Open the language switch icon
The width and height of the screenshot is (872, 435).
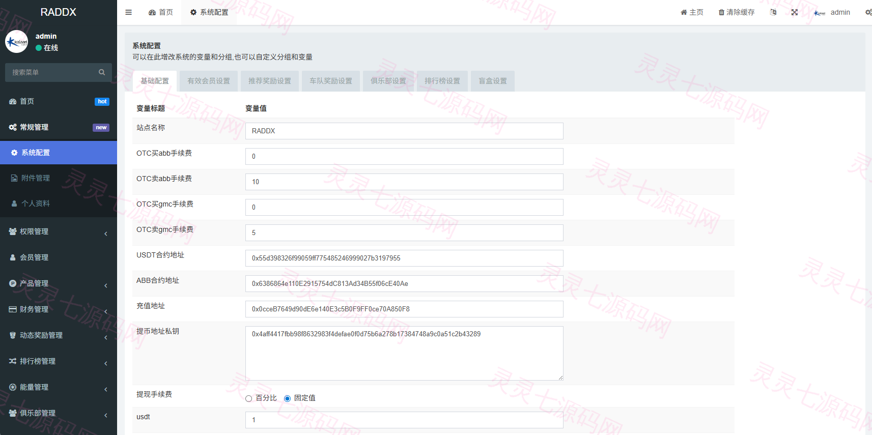pyautogui.click(x=773, y=12)
